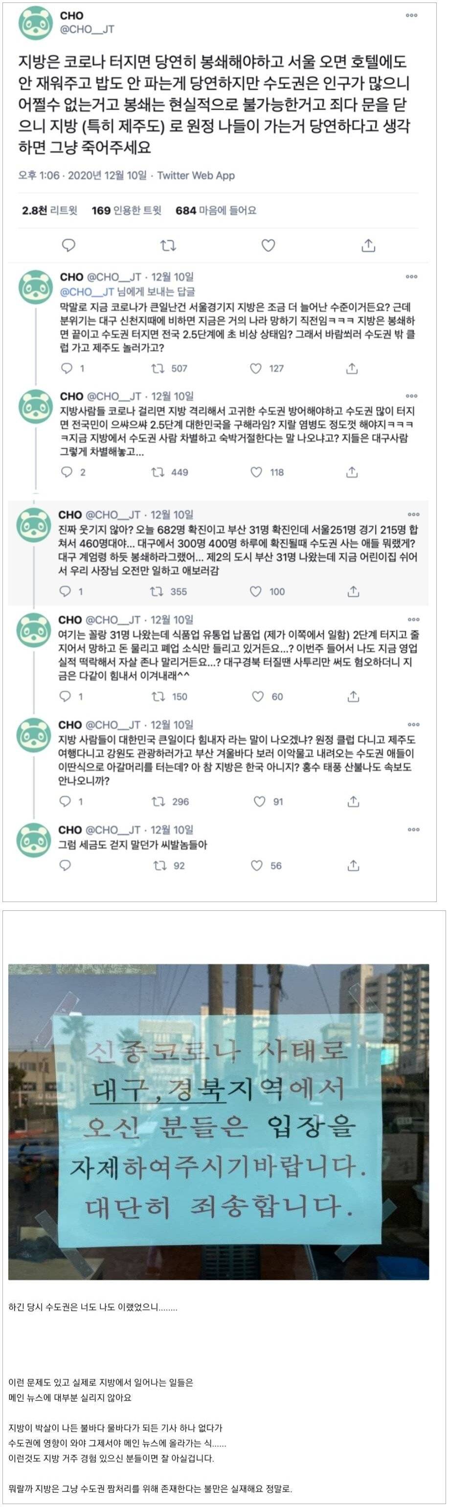Like the reply with 118 likes
The image size is (449, 1507).
(x=256, y=472)
